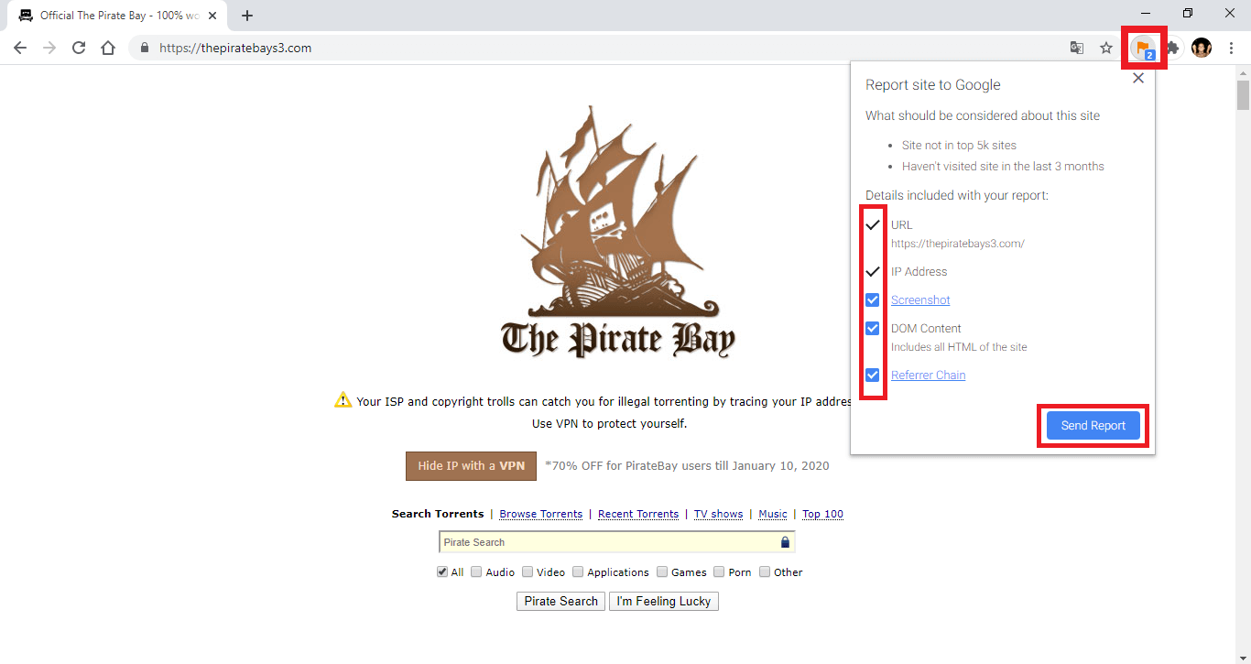Uncheck the Screenshot checkbox

click(x=873, y=300)
